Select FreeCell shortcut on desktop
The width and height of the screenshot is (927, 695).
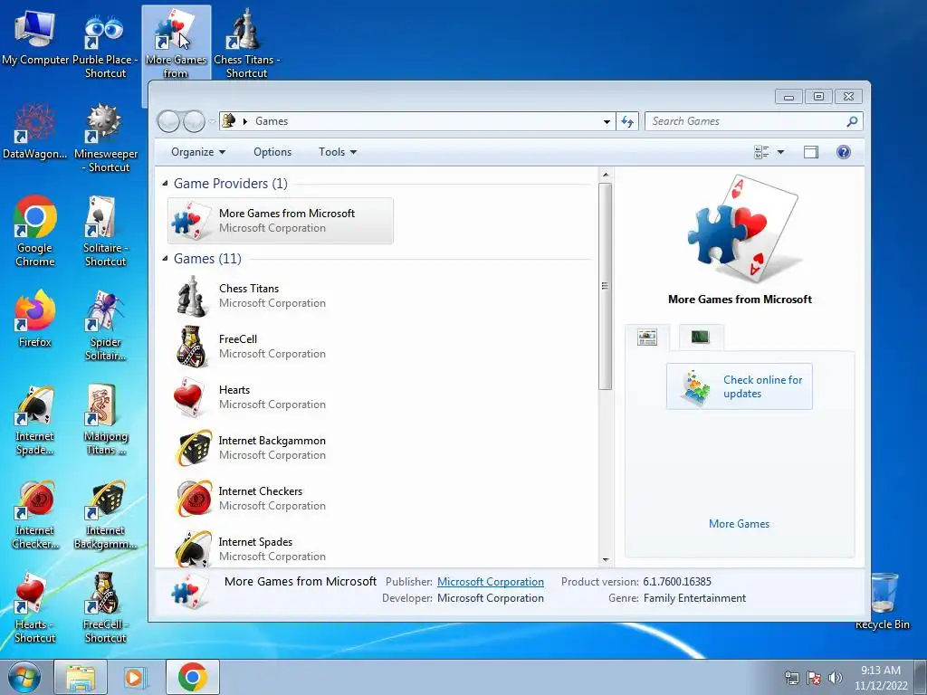pos(105,608)
